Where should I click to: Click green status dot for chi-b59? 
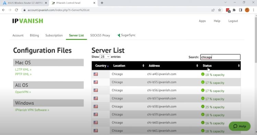(x=203, y=114)
